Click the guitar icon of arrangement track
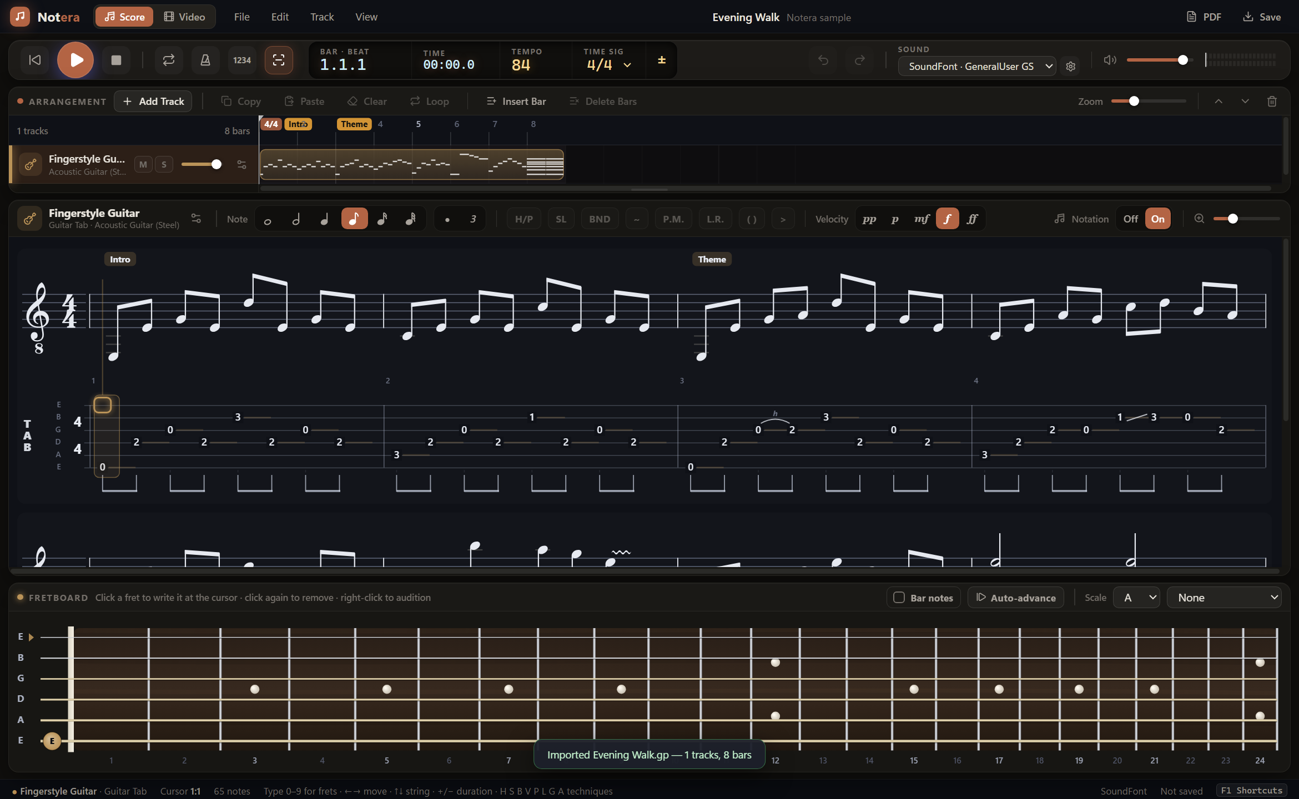This screenshot has height=799, width=1299. pos(31,164)
